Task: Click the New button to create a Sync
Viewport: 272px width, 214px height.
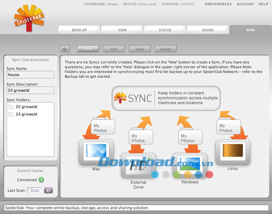Action: click(x=88, y=49)
